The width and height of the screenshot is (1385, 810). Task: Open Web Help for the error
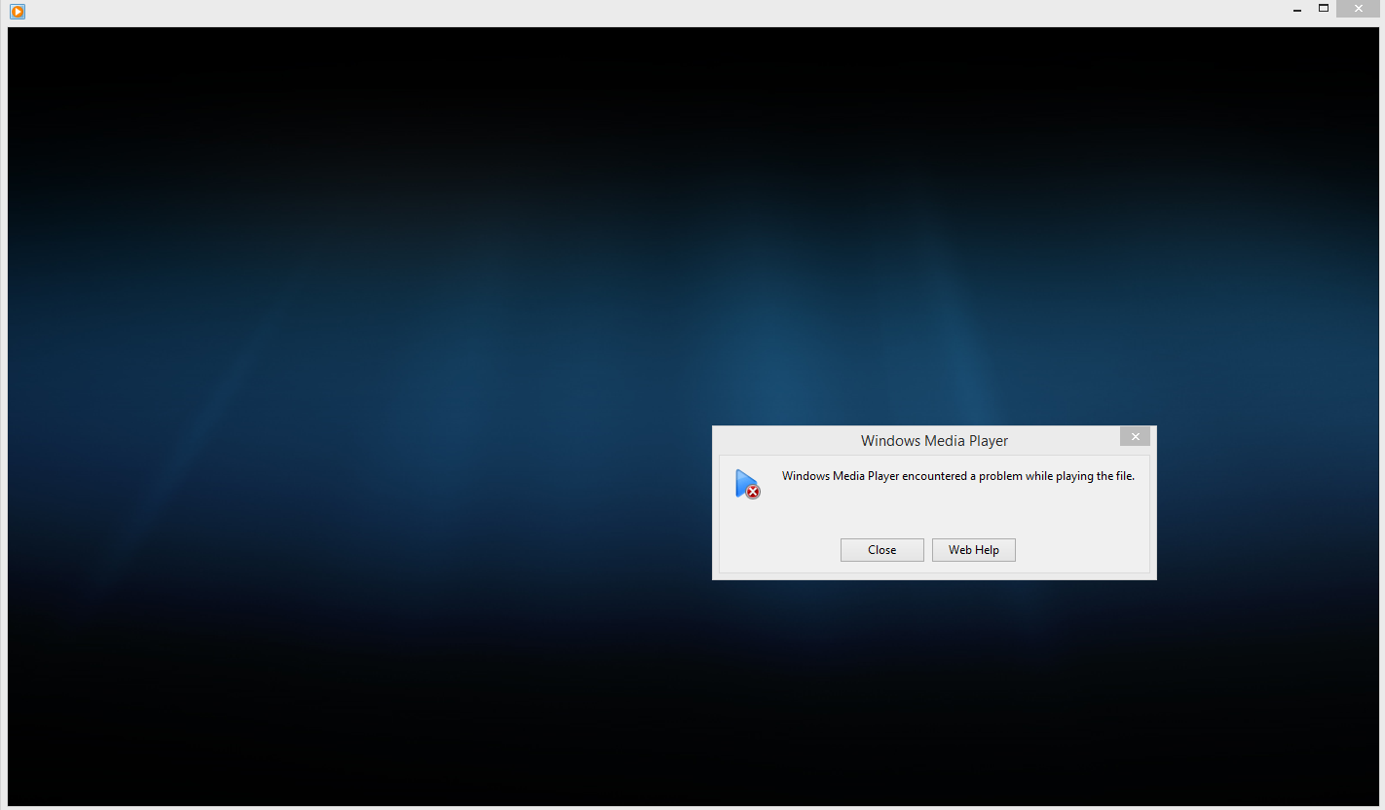click(973, 550)
